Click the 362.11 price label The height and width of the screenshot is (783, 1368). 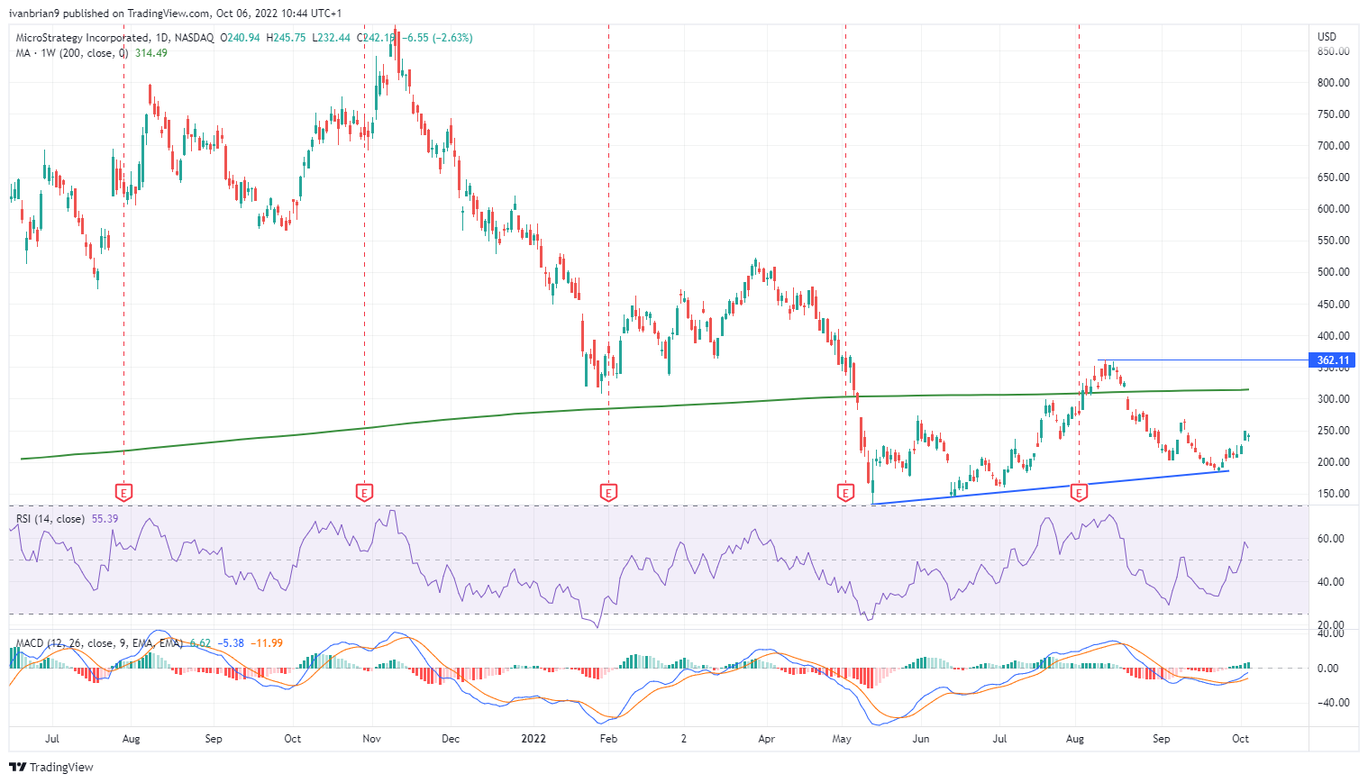(x=1333, y=360)
